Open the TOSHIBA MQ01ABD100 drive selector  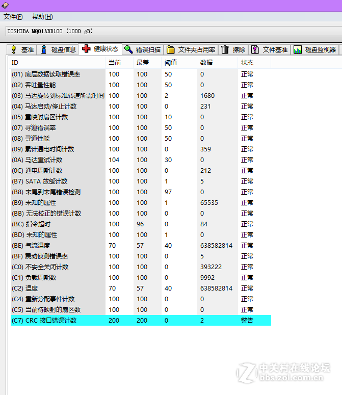pyautogui.click(x=174, y=31)
